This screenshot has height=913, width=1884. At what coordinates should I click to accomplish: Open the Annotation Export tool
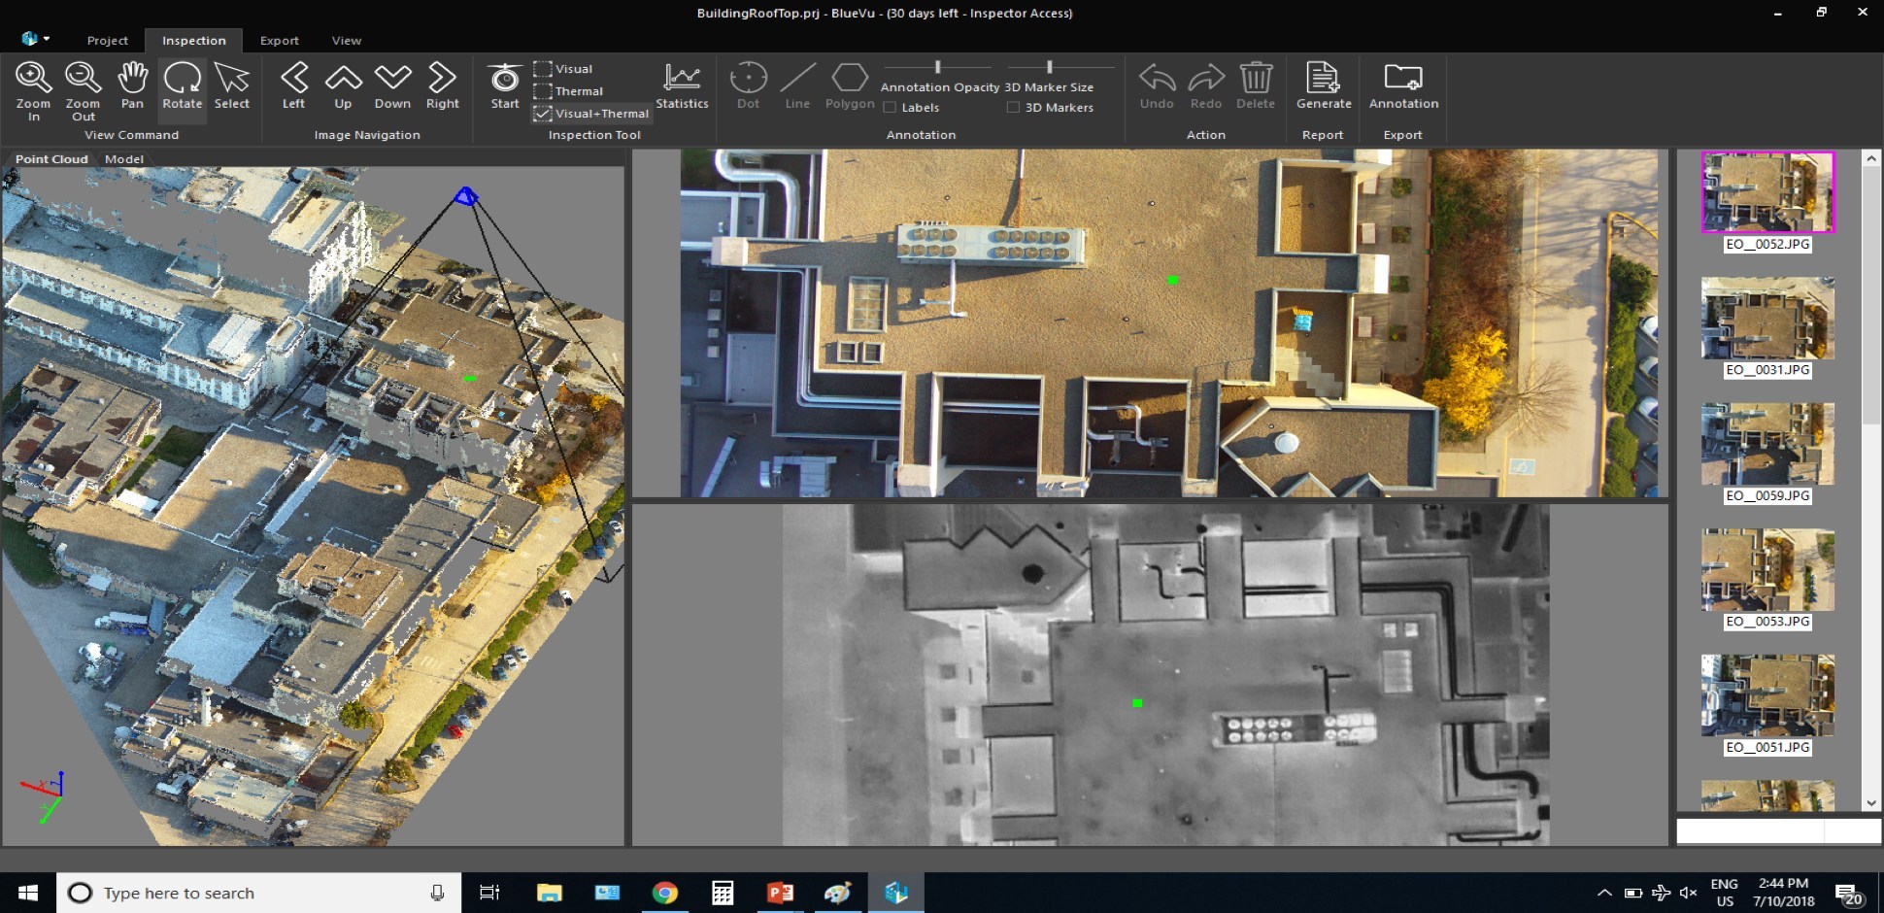point(1403,86)
